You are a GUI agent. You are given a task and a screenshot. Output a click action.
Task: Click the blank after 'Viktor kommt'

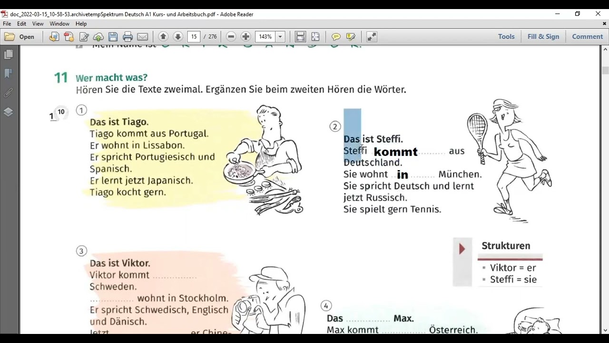click(174, 276)
